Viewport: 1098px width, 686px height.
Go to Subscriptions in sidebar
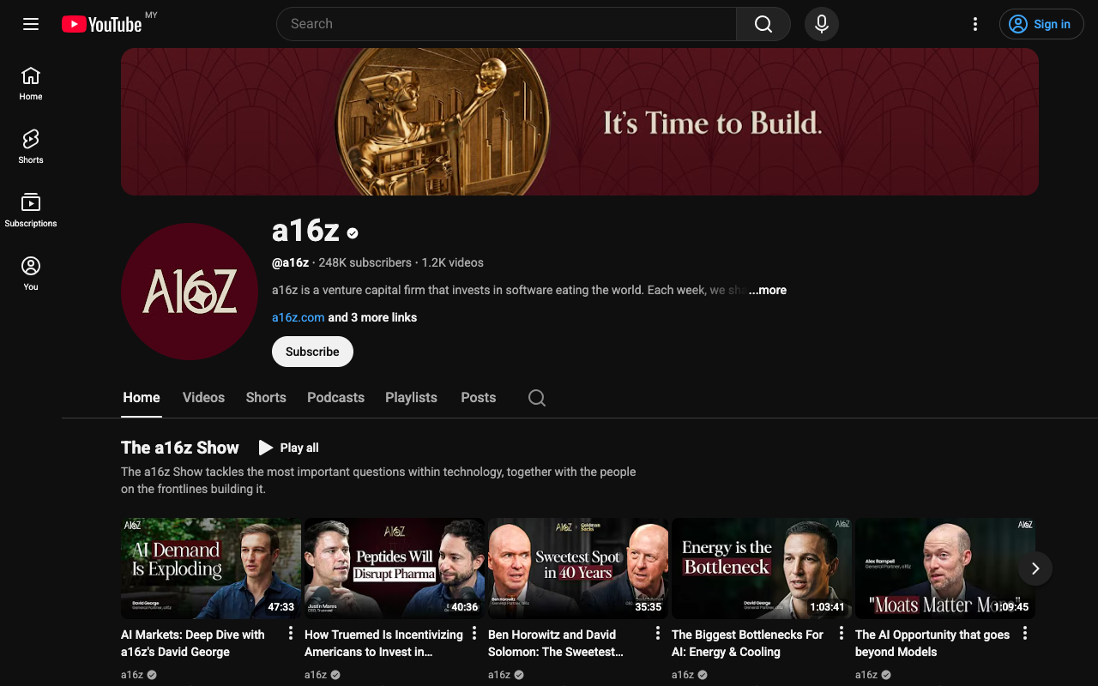pyautogui.click(x=31, y=210)
